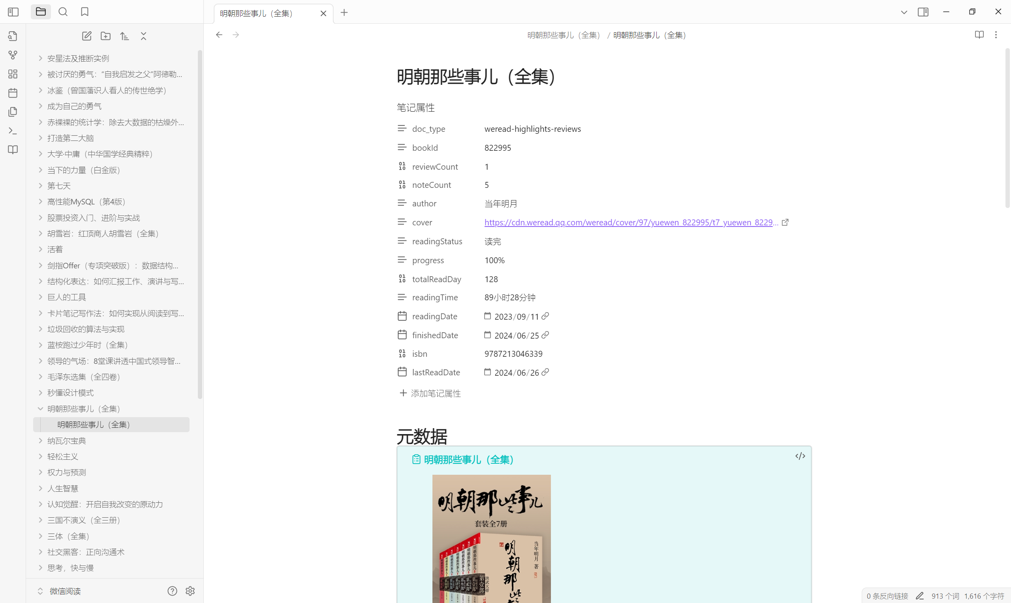Image resolution: width=1011 pixels, height=603 pixels.
Task: Open the graph view from the ribbon
Action: [13, 55]
